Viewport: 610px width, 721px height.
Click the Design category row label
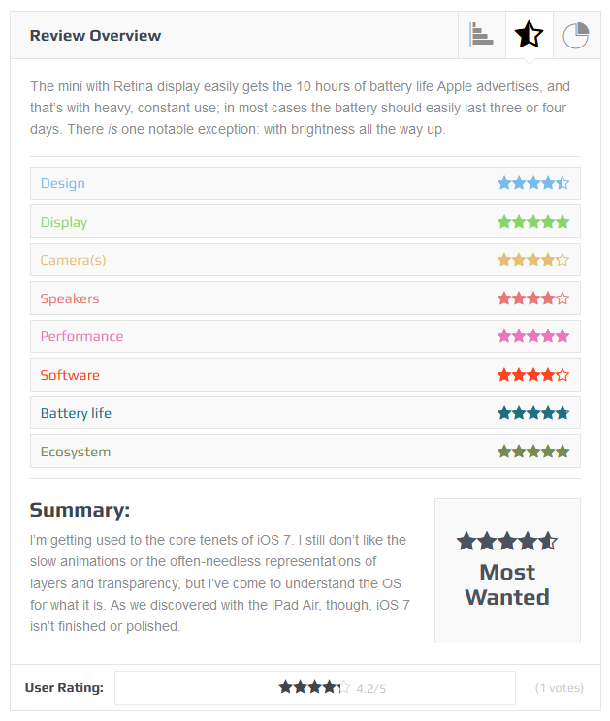(x=63, y=183)
